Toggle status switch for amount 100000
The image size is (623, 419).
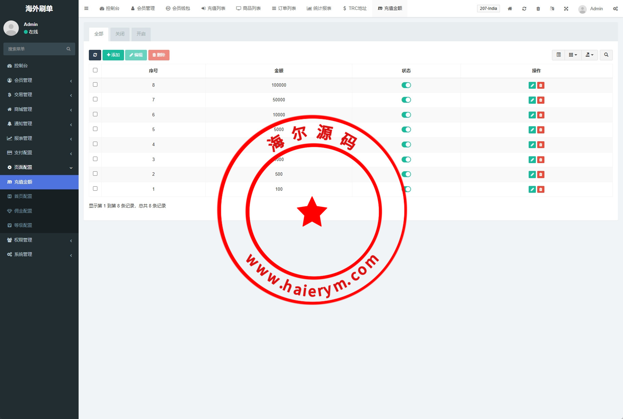(406, 85)
